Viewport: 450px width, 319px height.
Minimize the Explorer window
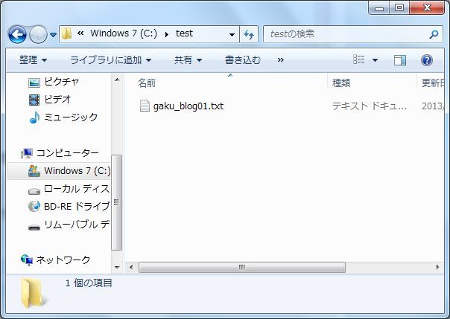pos(379,8)
